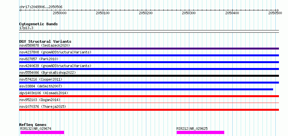The image size is (288, 136).
Task: Select the red bar under nsv1070376
Action: [149, 110]
